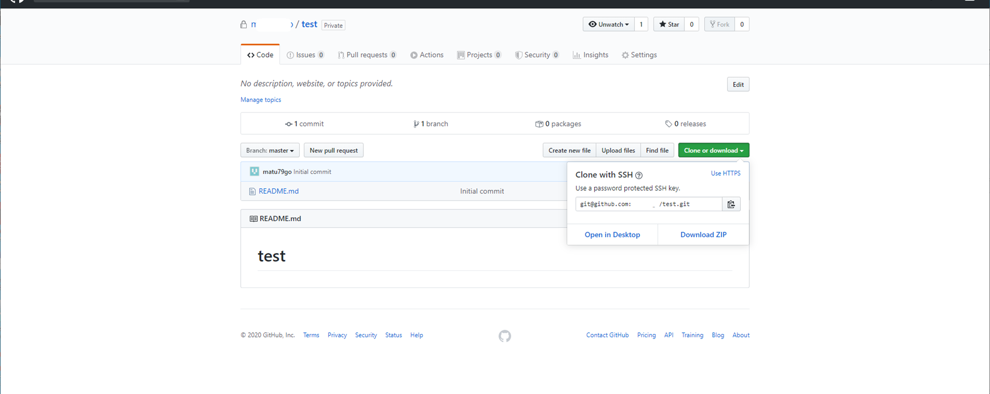Click Find file button
990x394 pixels.
(x=657, y=150)
